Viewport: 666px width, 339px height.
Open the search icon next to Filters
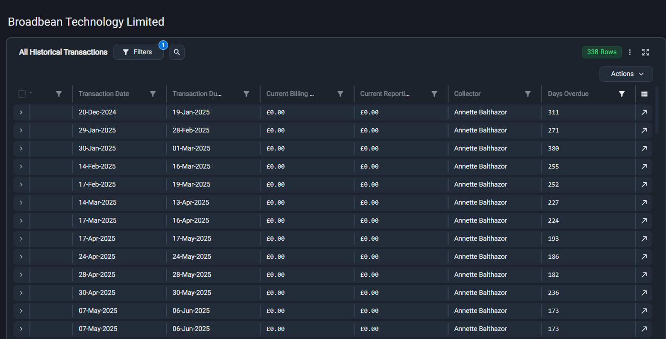177,52
